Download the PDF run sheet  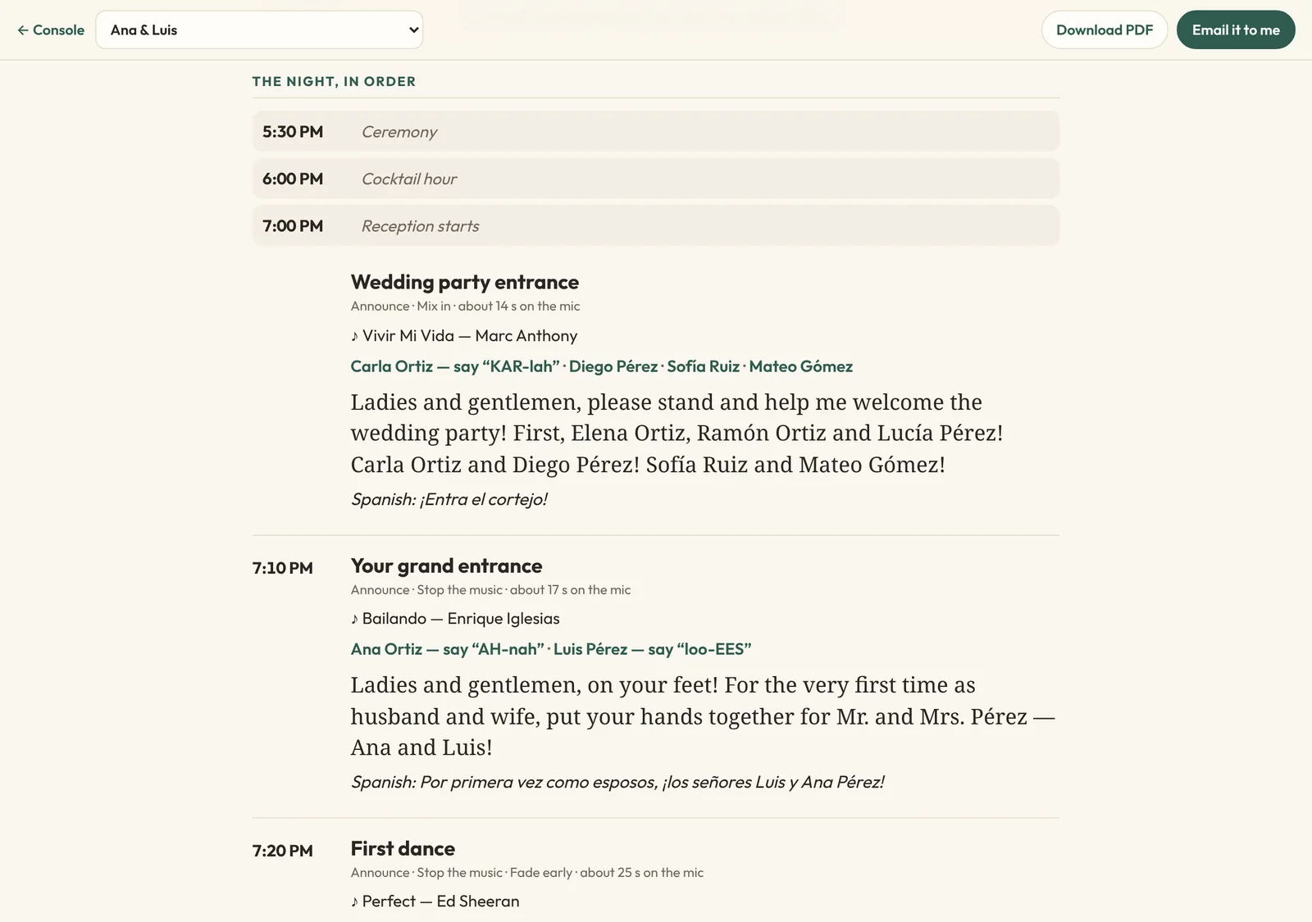1104,30
